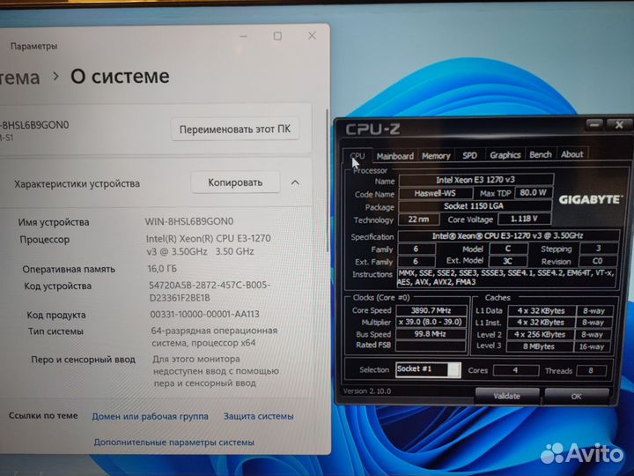Click the product code '00331-10000-00001-AA113'
The width and height of the screenshot is (634, 476).
point(204,314)
